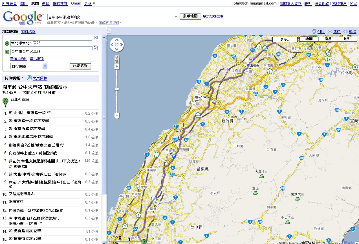Viewport: 359px width, 244px height.
Task: Zoom in with the plus button
Action: point(117,66)
